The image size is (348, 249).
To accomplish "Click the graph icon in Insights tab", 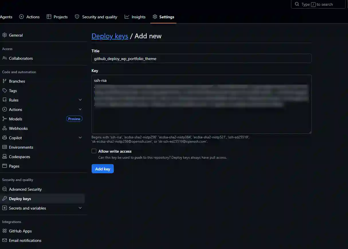I will 127,17.
